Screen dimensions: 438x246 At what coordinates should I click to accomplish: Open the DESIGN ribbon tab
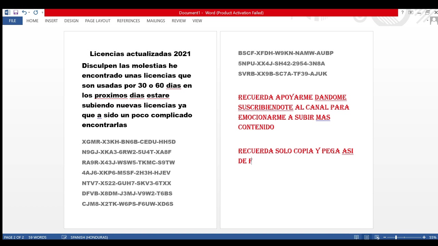[x=71, y=21]
